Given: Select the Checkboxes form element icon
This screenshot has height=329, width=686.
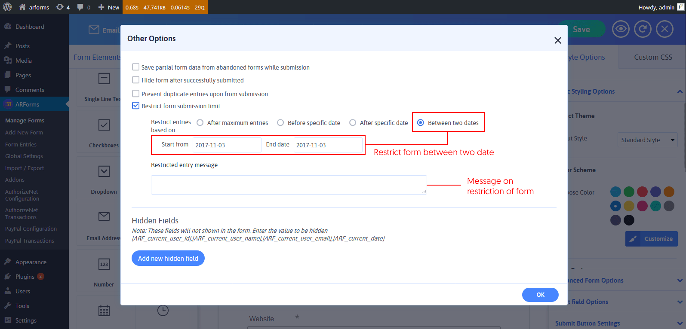Looking at the screenshot, I should pos(104,125).
